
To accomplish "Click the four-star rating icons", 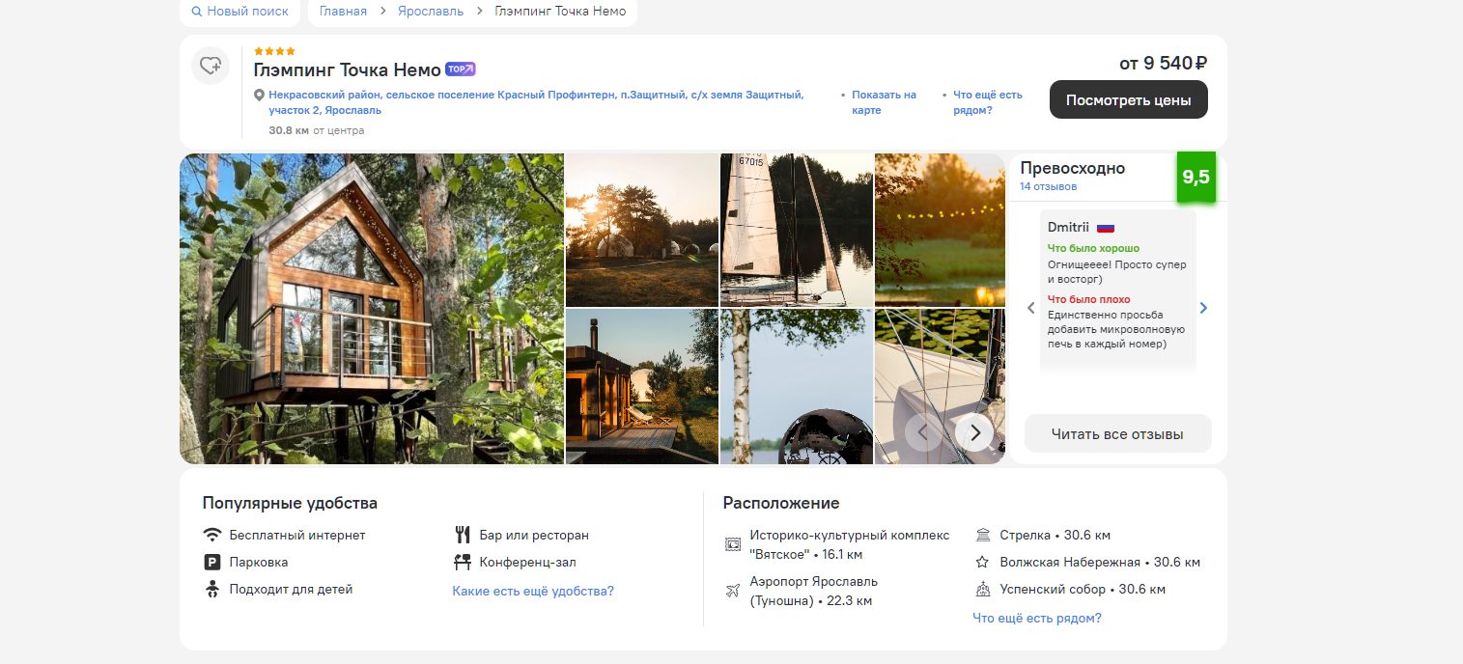I will [x=274, y=51].
